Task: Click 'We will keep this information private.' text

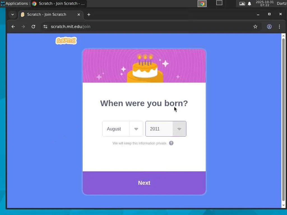Action: (x=140, y=143)
